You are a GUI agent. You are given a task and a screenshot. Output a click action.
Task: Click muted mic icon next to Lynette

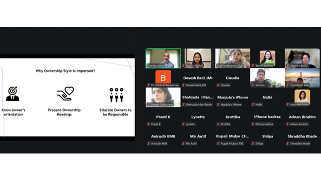(183, 124)
